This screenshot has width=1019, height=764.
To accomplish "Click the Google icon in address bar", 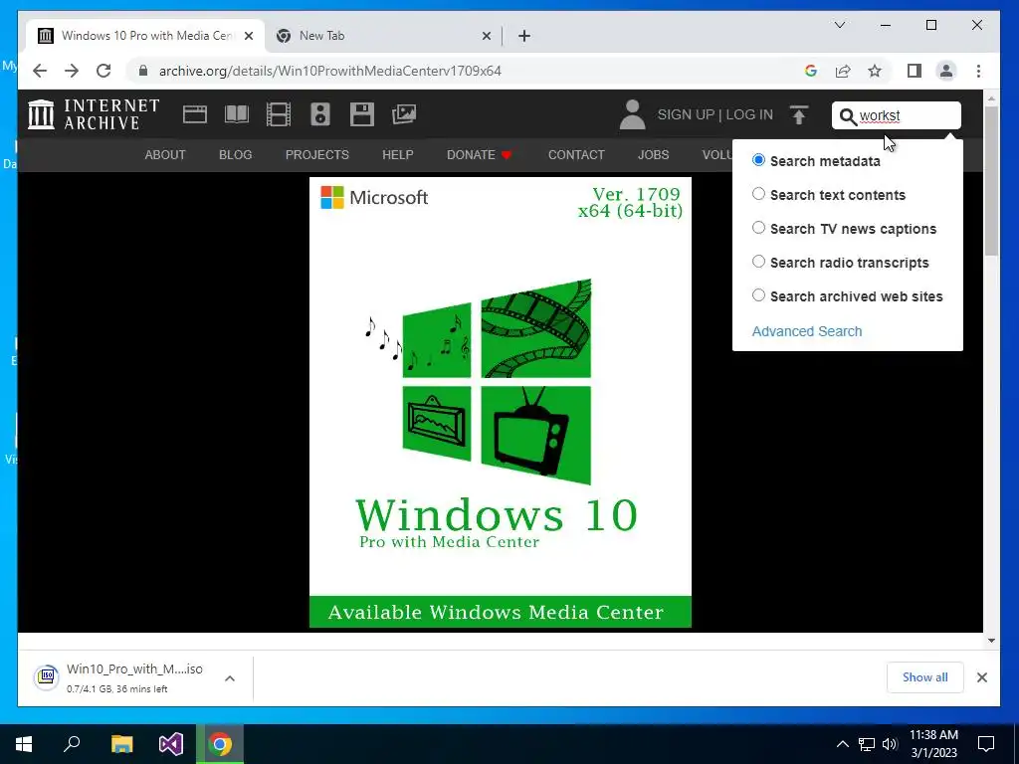I will (x=810, y=71).
